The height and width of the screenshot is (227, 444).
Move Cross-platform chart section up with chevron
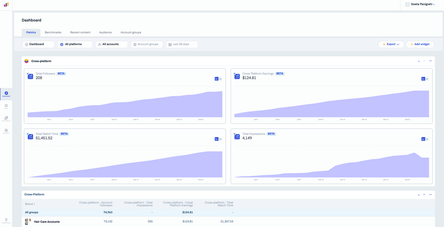click(424, 61)
